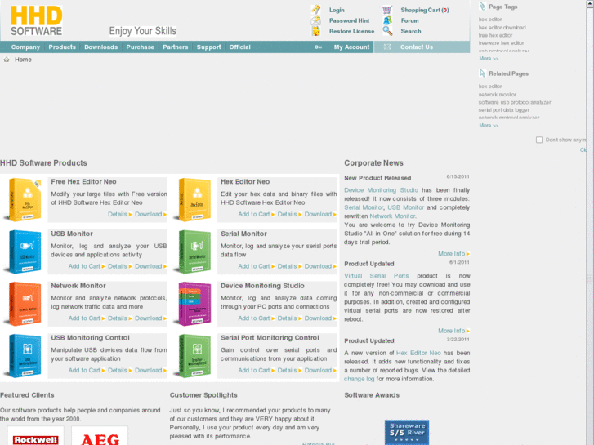Tick the Don't show anymore checkbox
Image resolution: width=594 pixels, height=445 pixels.
539,140
